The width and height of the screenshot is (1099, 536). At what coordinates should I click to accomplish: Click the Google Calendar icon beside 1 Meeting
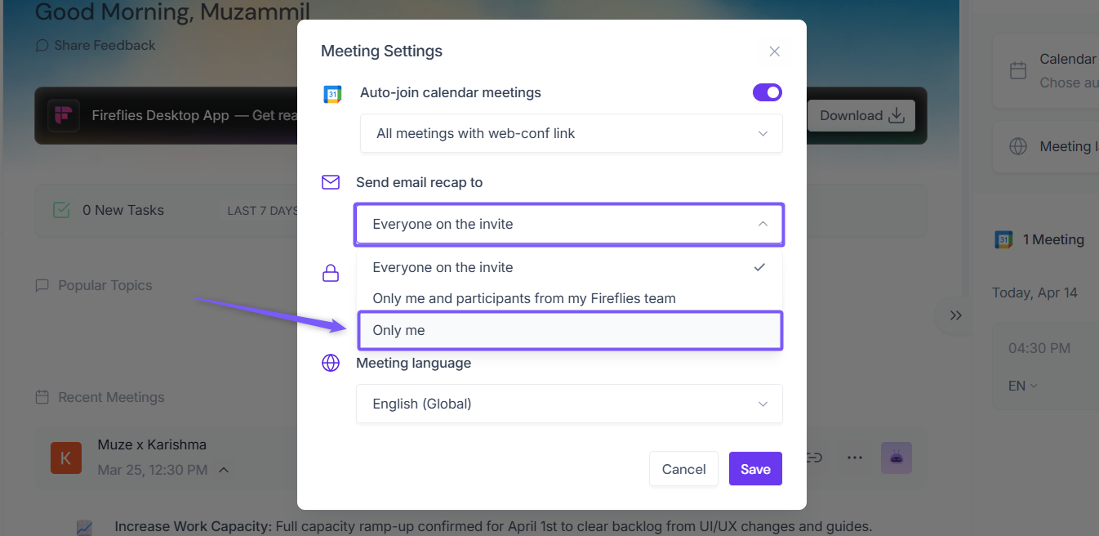pos(1003,239)
